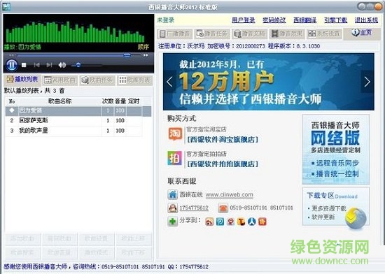The image size is (385, 274).
Task: Open the 系统设置 toolbar button
Action: 324,34
